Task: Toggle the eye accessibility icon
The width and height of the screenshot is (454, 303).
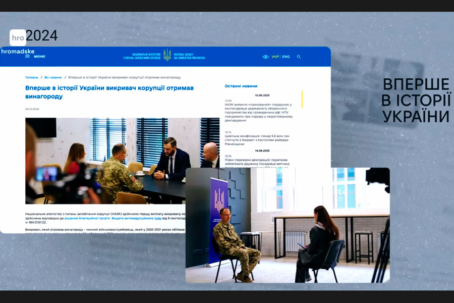Action: tap(265, 57)
